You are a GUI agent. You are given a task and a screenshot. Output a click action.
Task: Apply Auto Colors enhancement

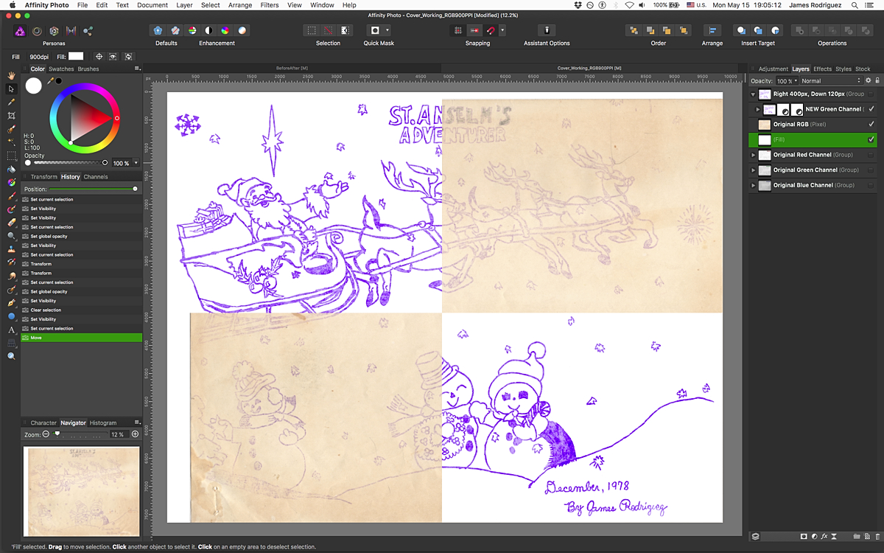point(225,30)
